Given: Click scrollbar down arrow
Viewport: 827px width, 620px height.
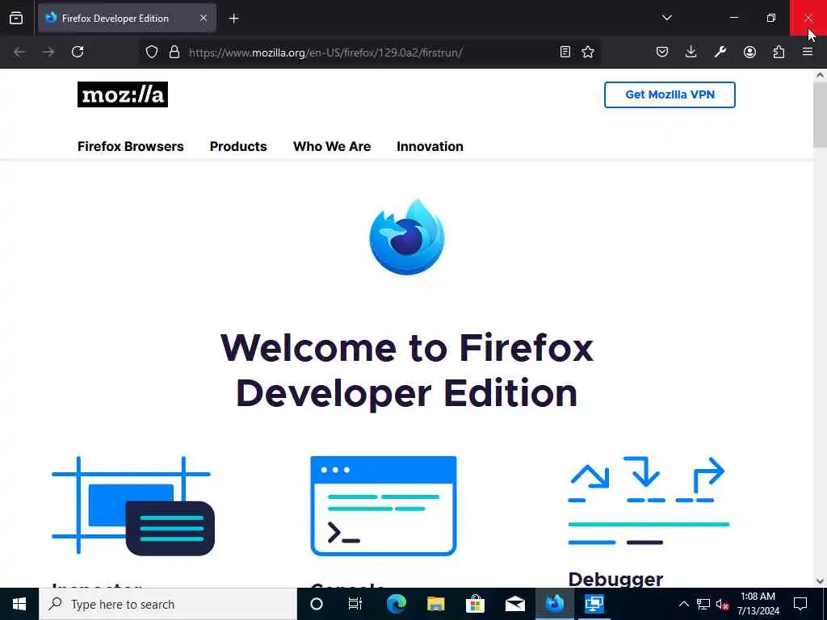Looking at the screenshot, I should [x=821, y=581].
